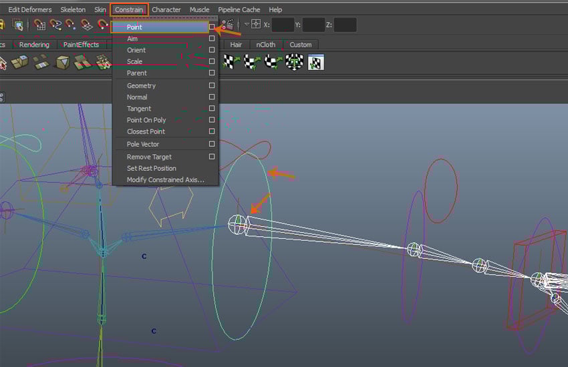Enable the Snap to curves magnet icon
This screenshot has height=367, width=568.
click(x=55, y=25)
